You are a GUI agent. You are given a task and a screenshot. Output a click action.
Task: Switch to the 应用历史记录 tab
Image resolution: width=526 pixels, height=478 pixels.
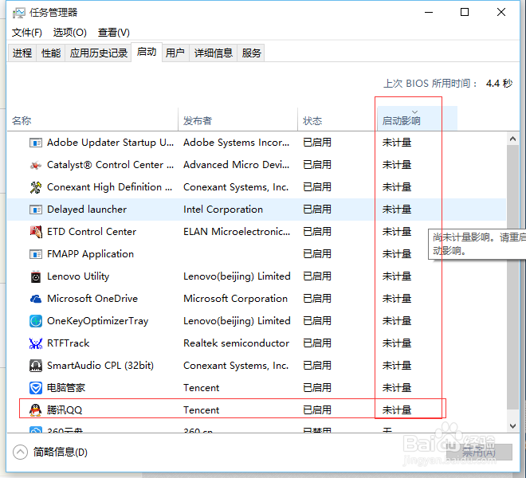(99, 53)
